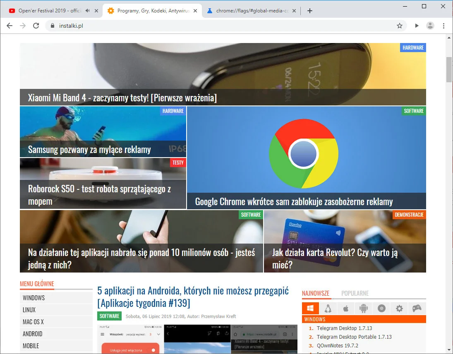Select the game controller category icon

click(417, 309)
